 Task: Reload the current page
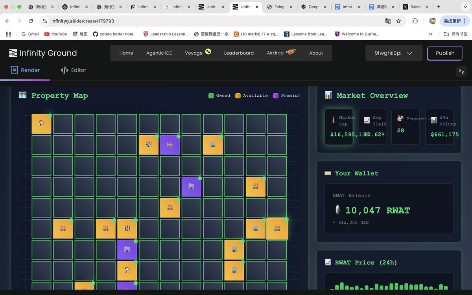pos(31,21)
